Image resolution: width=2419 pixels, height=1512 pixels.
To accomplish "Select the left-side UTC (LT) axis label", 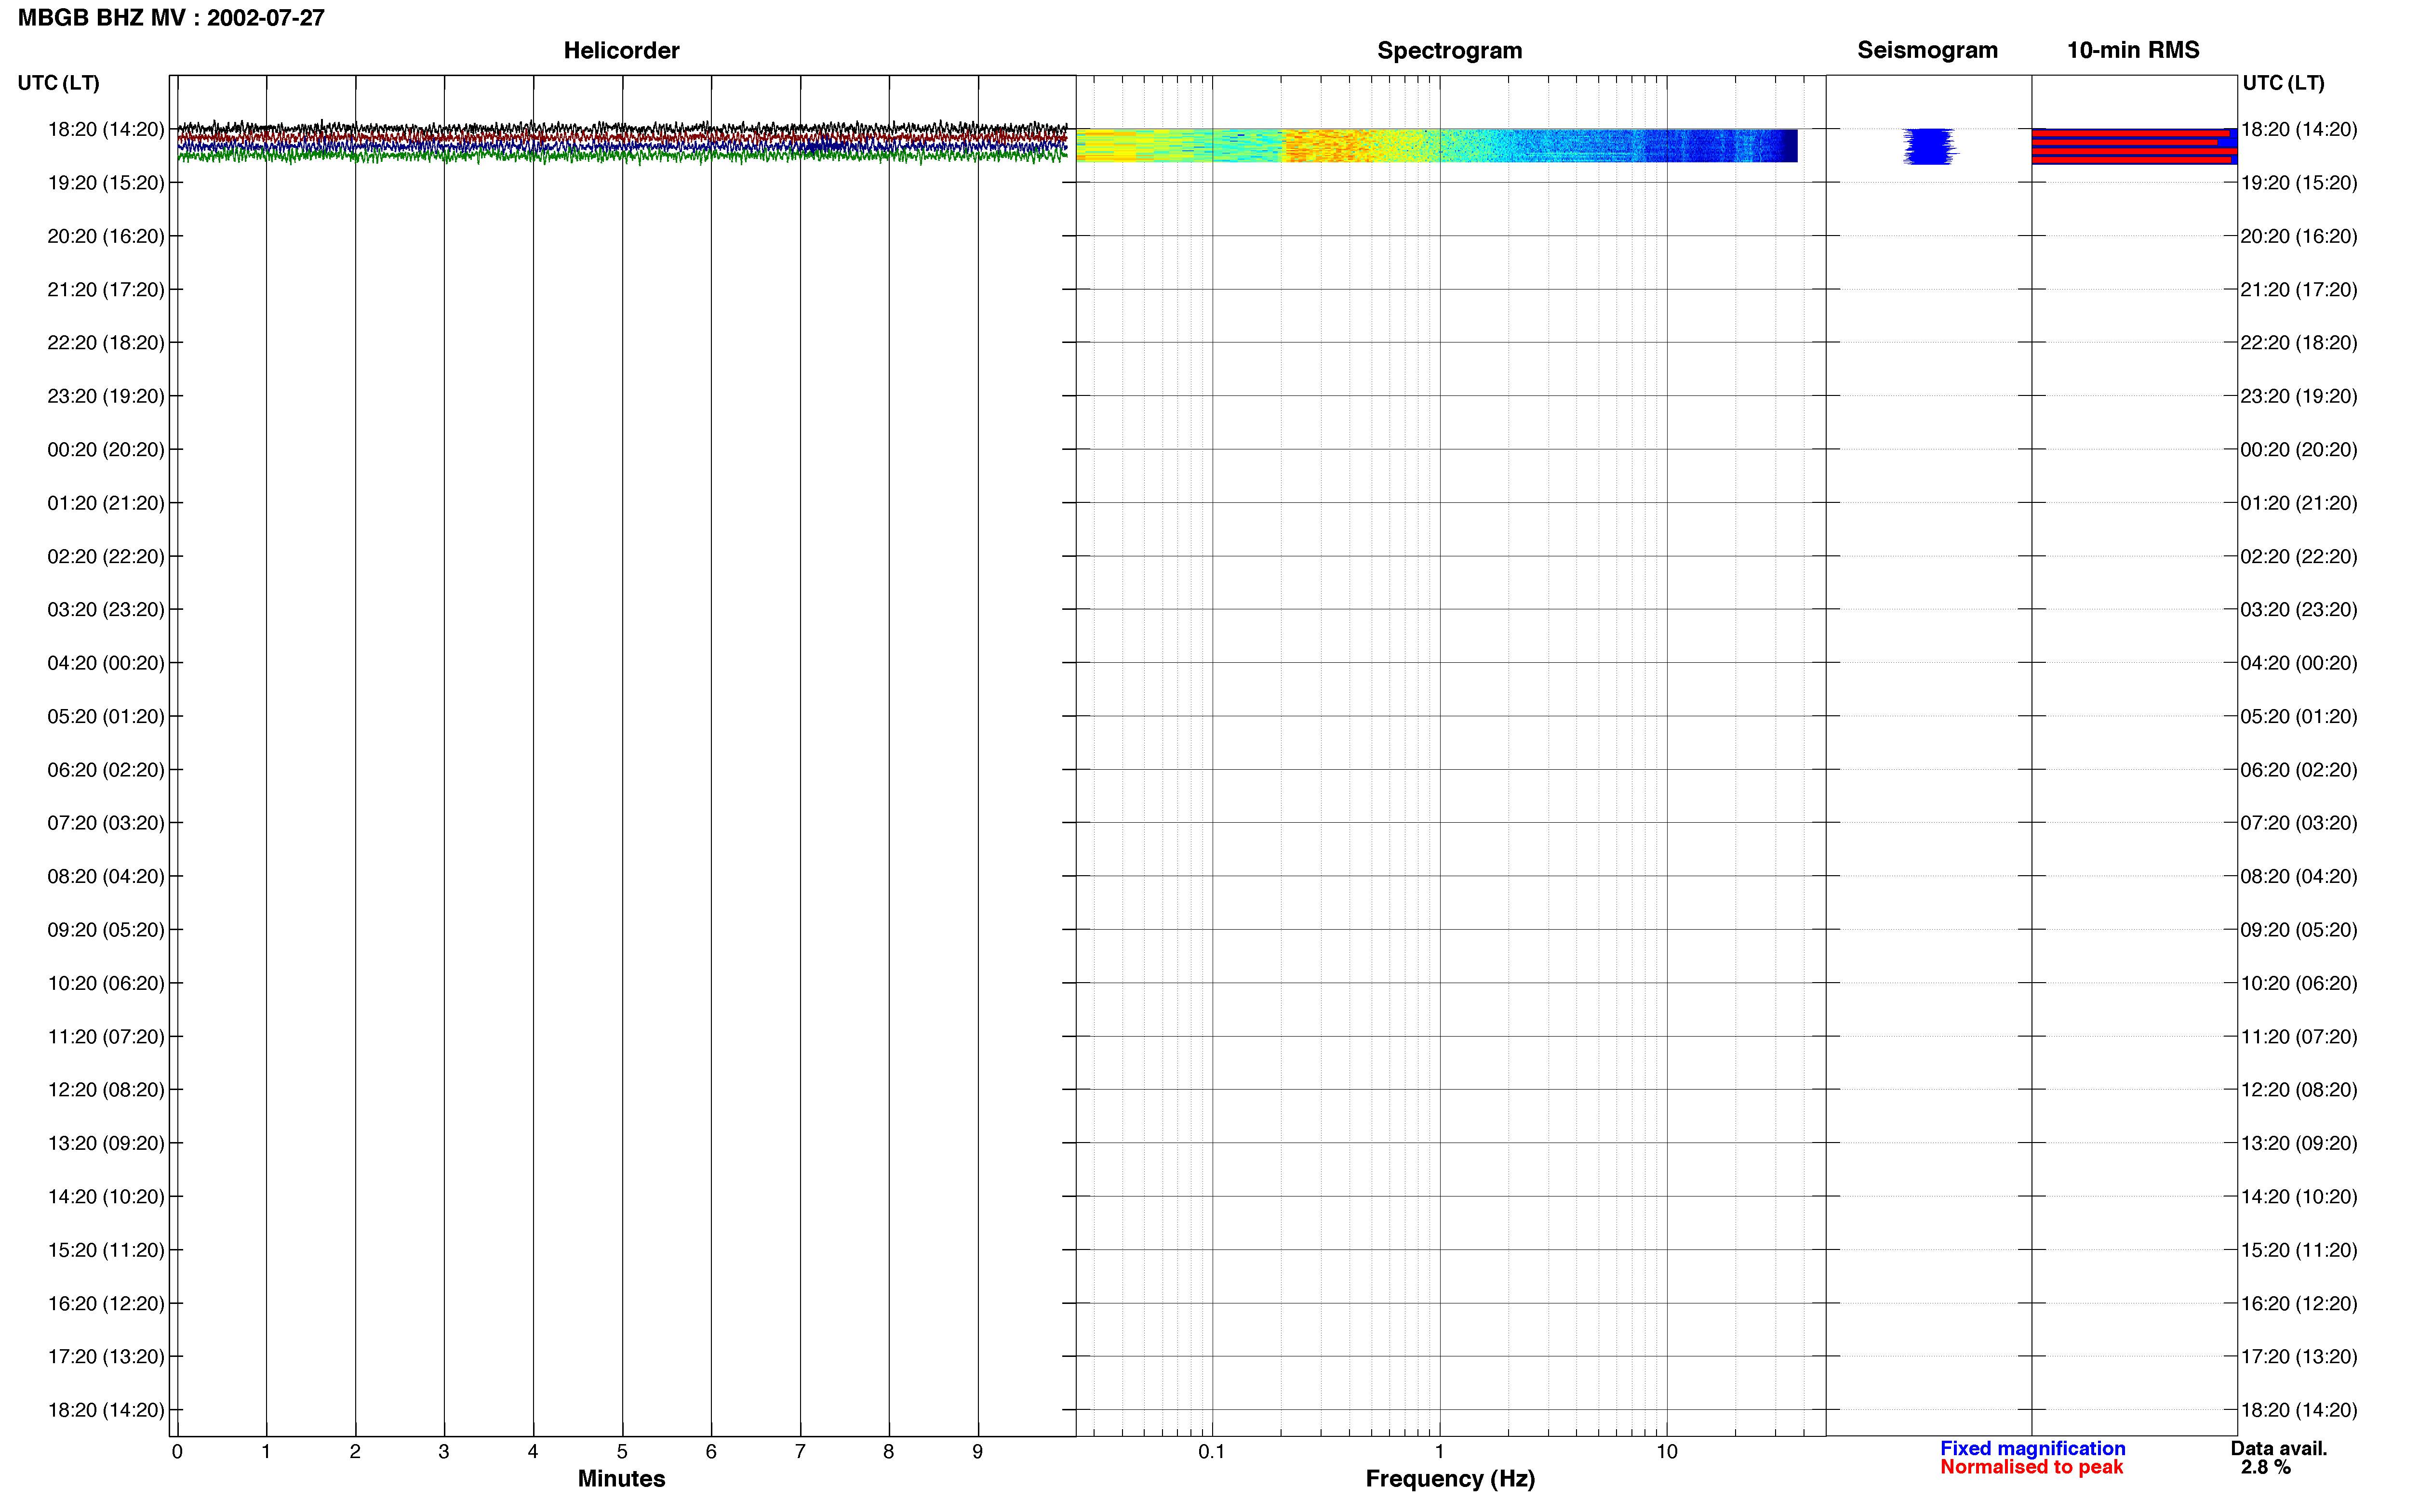I will (x=59, y=83).
